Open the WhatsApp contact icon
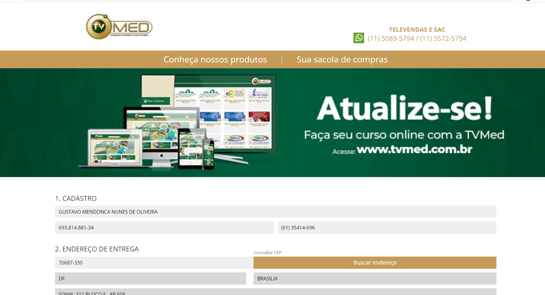Viewport: 545px width, 295px height. [x=359, y=38]
